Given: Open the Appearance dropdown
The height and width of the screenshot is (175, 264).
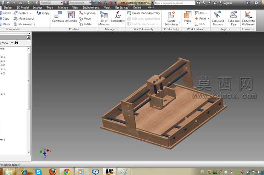Looking at the screenshot, I should pyautogui.click(x=90, y=3).
